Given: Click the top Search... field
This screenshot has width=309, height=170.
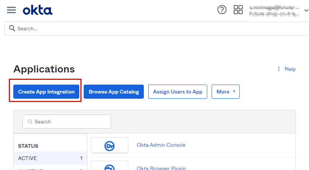Looking at the screenshot, I should coord(157,28).
